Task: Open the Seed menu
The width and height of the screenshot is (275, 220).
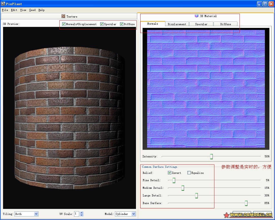Action: [x=32, y=10]
